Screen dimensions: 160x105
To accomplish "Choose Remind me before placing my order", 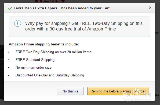I will [x=118, y=91].
